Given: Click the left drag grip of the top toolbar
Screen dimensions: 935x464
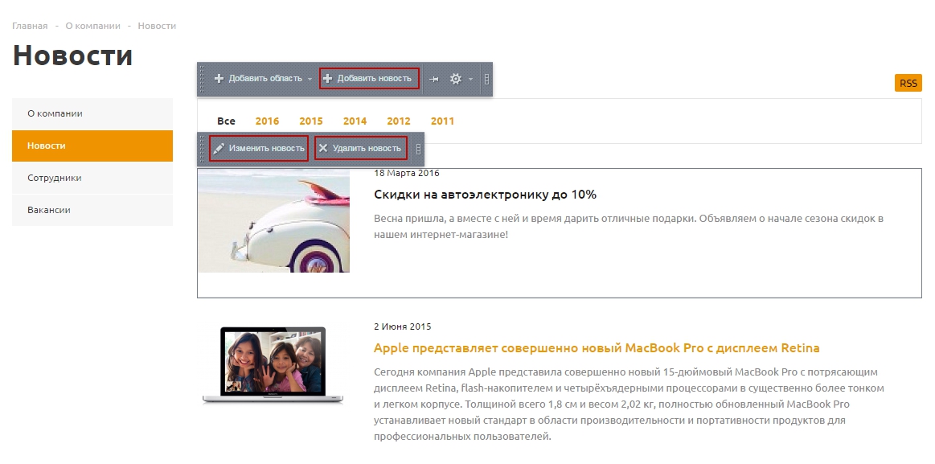Looking at the screenshot, I should pyautogui.click(x=202, y=79).
